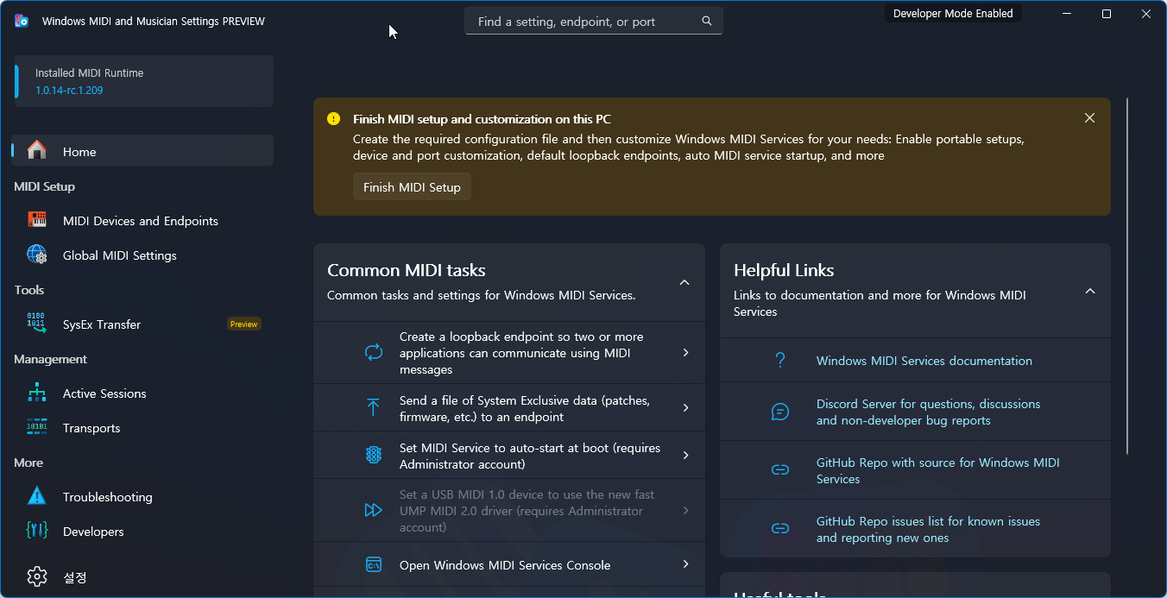Click the auto-start traffic light icon
This screenshot has height=598, width=1167.
coord(373,456)
